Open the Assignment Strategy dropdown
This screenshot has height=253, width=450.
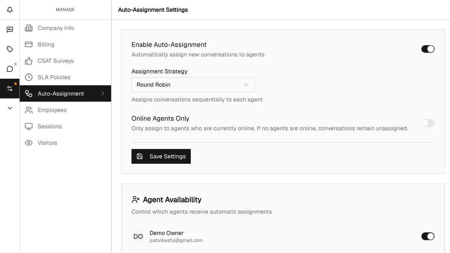point(192,85)
